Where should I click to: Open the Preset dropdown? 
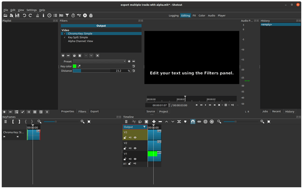(100, 61)
